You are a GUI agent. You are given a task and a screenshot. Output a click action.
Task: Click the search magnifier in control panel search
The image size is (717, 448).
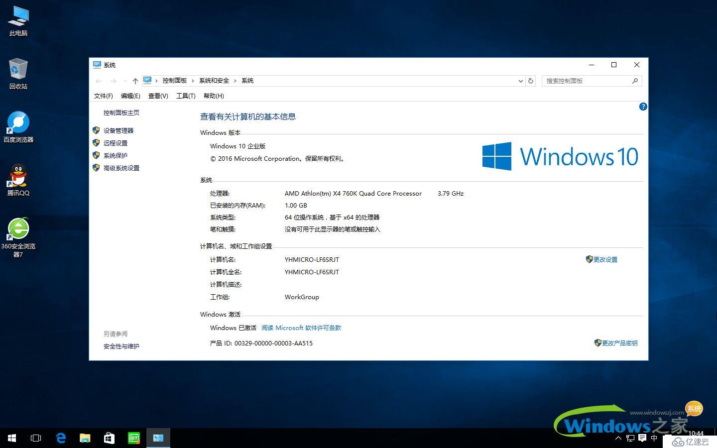pos(635,81)
